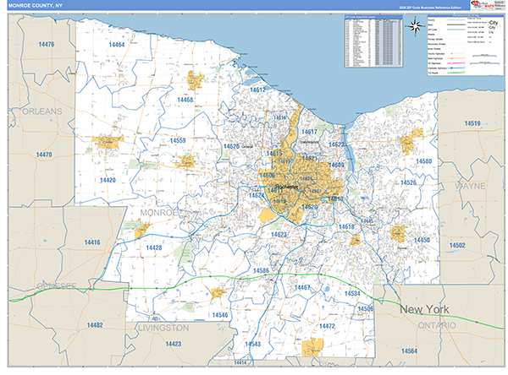Click the 2026 ZIP Code Business Reference Edition text
The width and height of the screenshot is (508, 375).
click(x=429, y=7)
